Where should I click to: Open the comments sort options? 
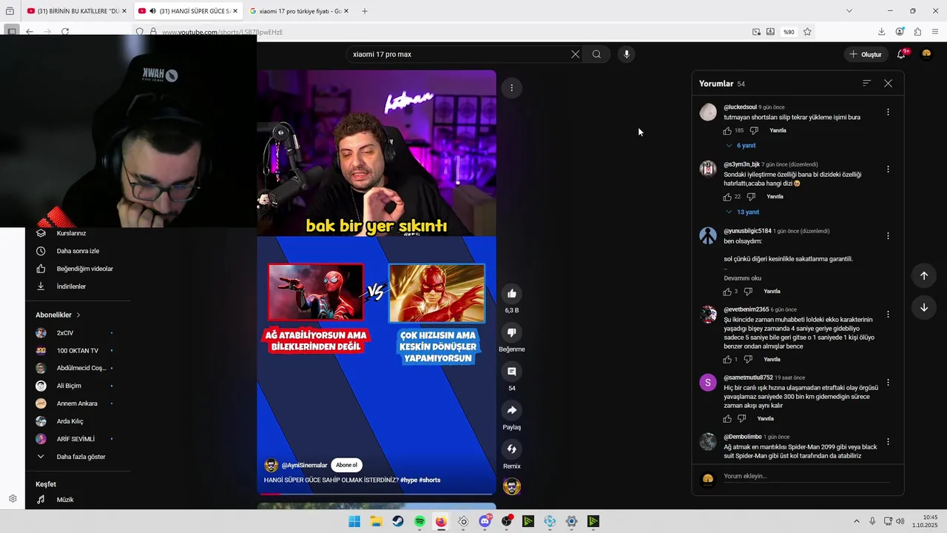(x=866, y=84)
